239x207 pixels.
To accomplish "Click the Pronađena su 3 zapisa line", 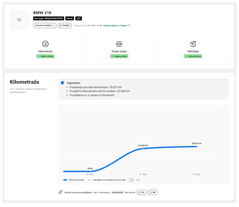I will (x=92, y=95).
